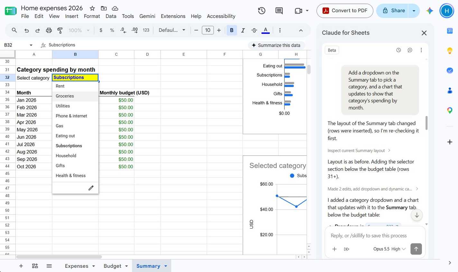Add a new sheet with plus button

pos(21,266)
